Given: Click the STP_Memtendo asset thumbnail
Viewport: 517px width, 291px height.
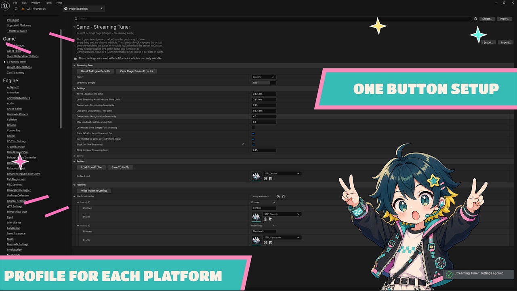Looking at the screenshot, I should coord(256,240).
